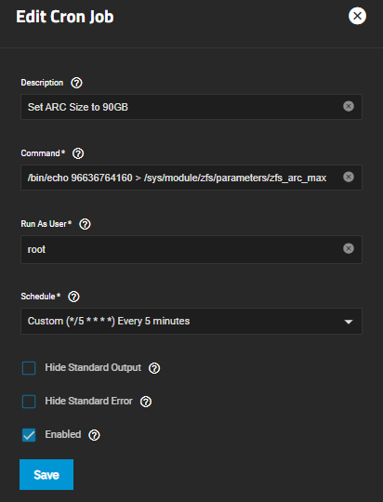Screen dimensions: 383x502
Task: Open the help icon next to Enabled
Action: pos(94,435)
